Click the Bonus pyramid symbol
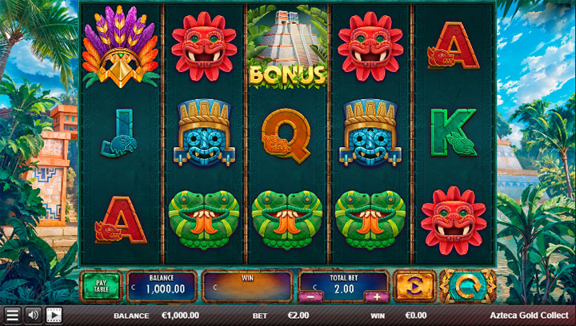 pos(287,46)
